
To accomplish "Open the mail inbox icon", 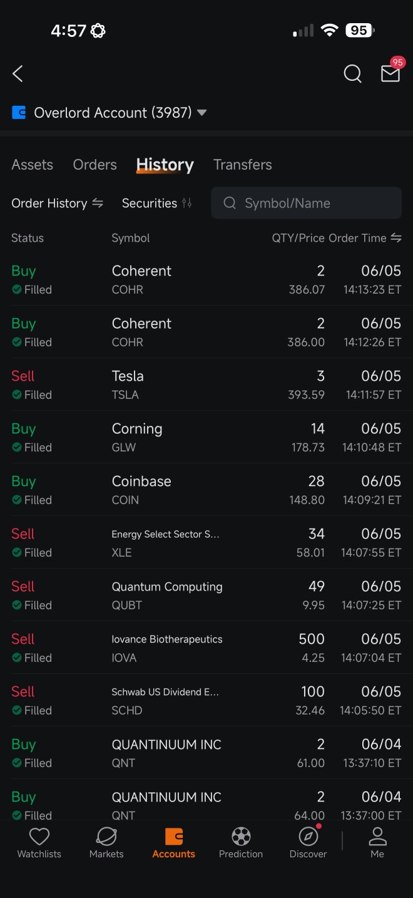I will 390,74.
